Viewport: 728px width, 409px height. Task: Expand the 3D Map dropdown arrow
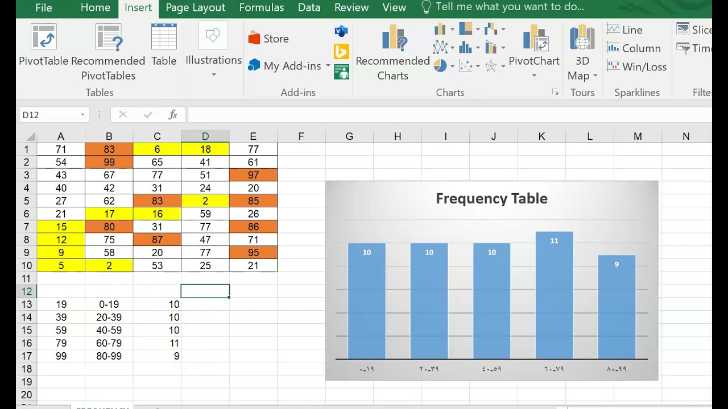tap(595, 76)
